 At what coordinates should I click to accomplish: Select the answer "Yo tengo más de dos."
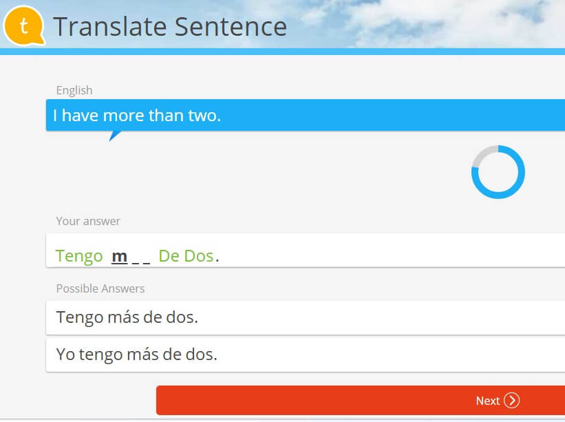(x=305, y=355)
